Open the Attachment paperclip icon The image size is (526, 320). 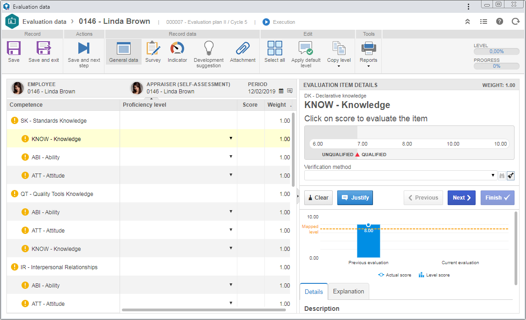[x=242, y=48]
